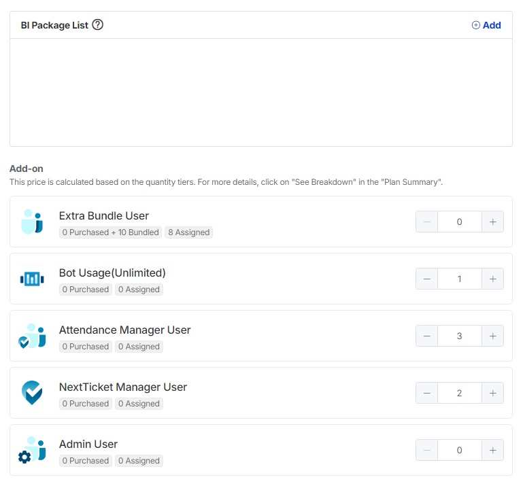Viewport: 523px width, 488px height.
Task: Focus the NextTicket Manager User quantity field
Action: pyautogui.click(x=460, y=393)
